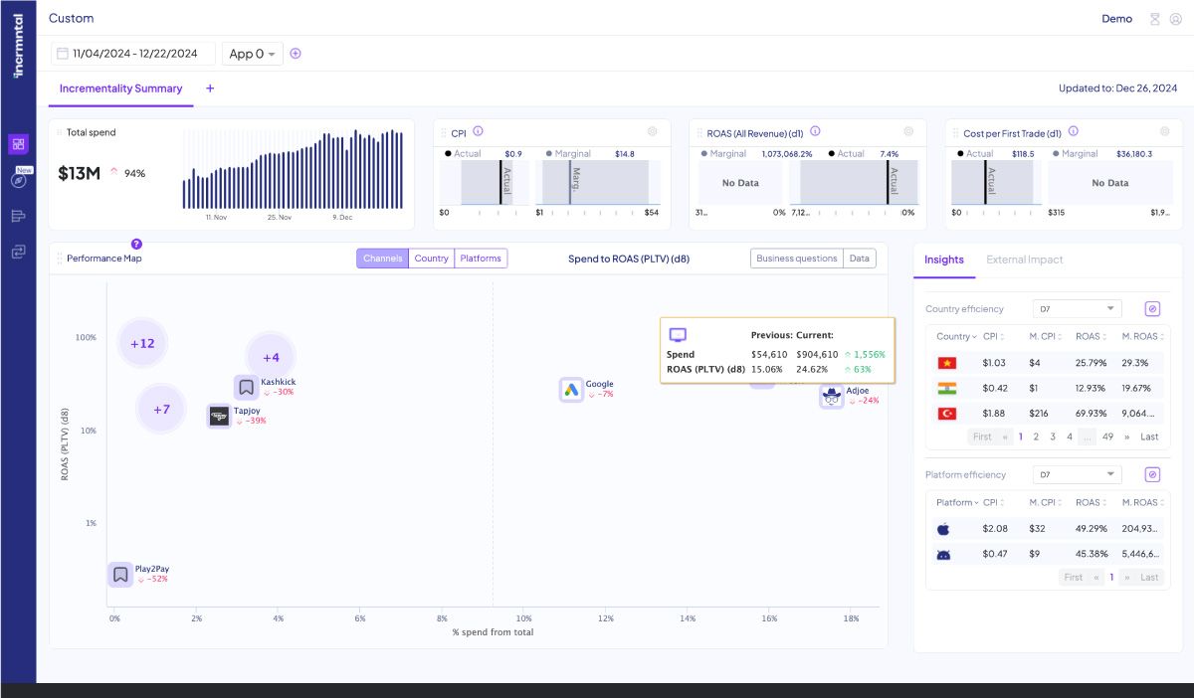Click the CPI widget settings gear
This screenshot has width=1194, height=698.
coord(653,131)
